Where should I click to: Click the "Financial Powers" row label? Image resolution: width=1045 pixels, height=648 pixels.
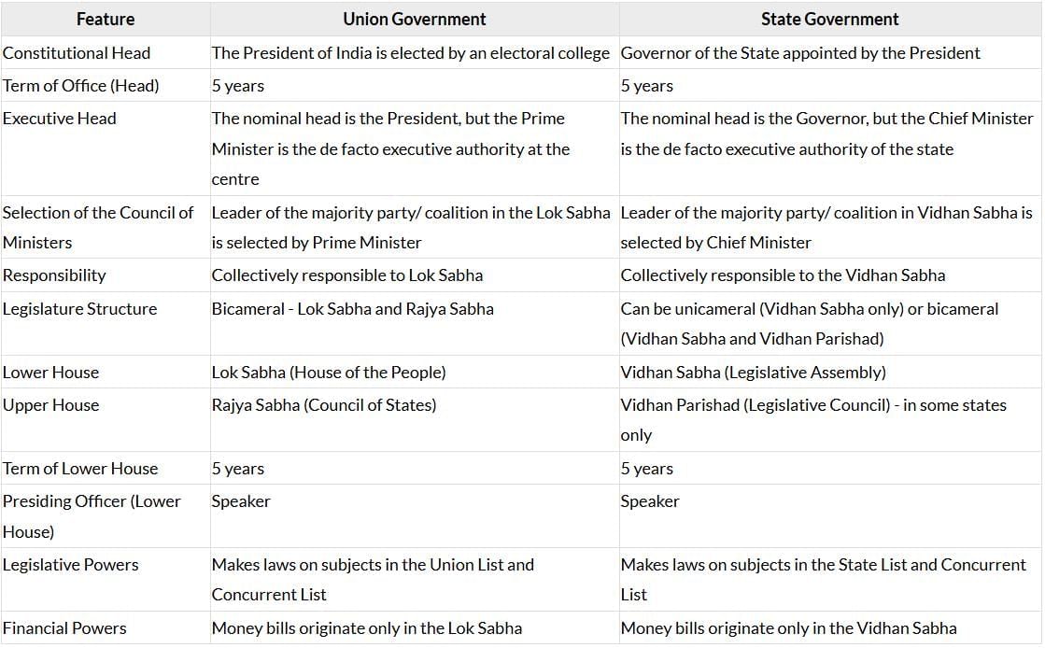(x=64, y=628)
